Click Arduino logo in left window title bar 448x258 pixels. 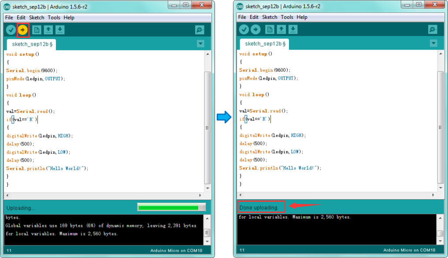7,7
